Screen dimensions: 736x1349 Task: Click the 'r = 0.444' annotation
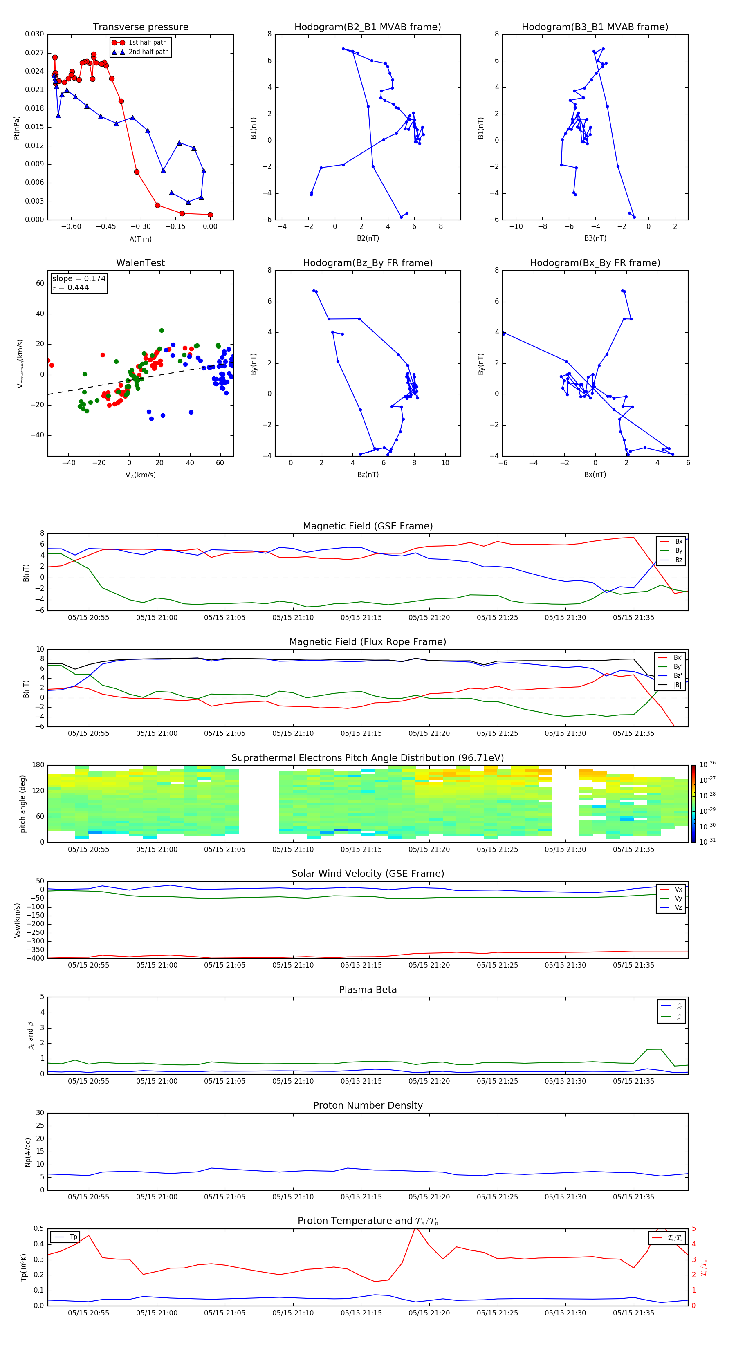tap(71, 287)
